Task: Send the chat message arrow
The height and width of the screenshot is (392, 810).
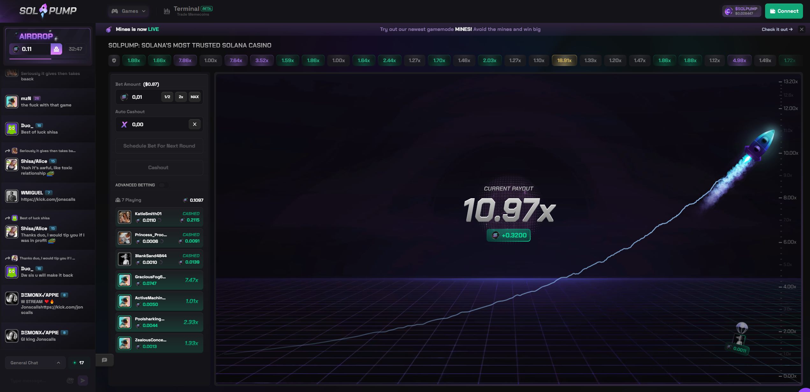Action: (83, 381)
